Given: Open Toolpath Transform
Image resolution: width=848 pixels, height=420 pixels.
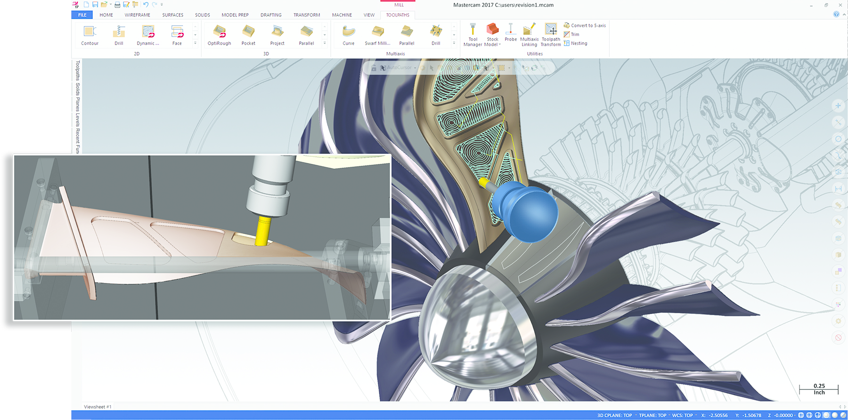Looking at the screenshot, I should click(551, 35).
